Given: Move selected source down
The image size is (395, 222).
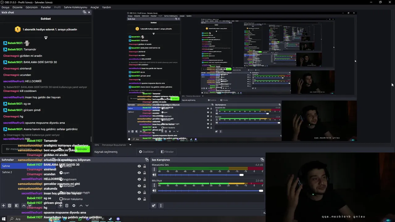Looking at the screenshot, I should point(87,206).
